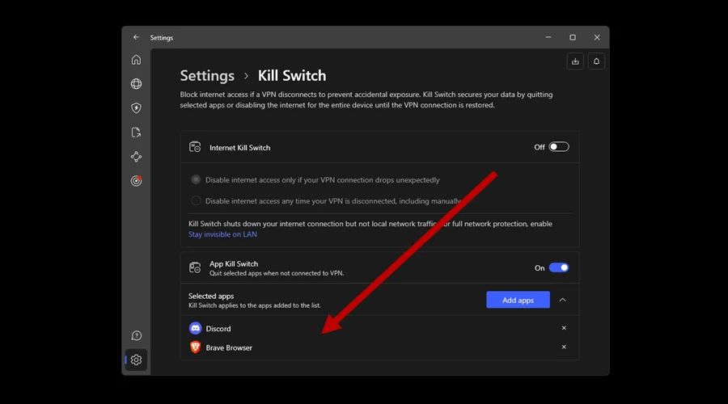This screenshot has width=728, height=404.
Task: Go back using the arrow in title bar
Action: point(136,37)
